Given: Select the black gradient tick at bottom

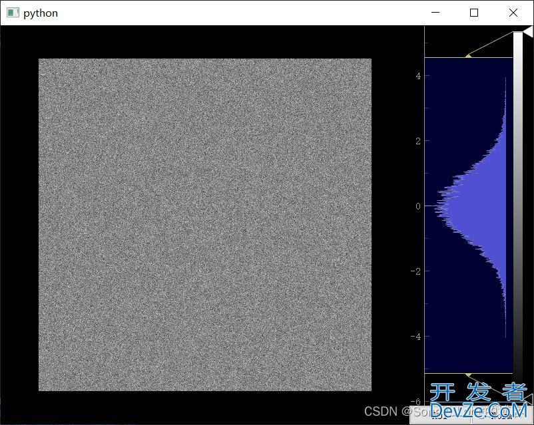Looking at the screenshot, I should point(528,398).
